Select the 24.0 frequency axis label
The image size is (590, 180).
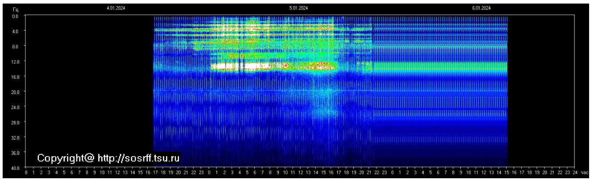[x=15, y=107]
